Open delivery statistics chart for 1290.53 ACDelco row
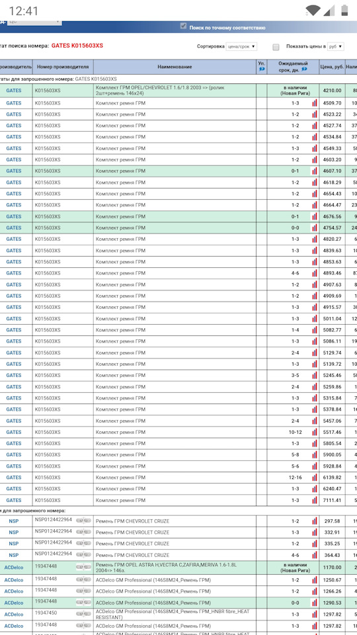This screenshot has width=357, height=635. [x=315, y=603]
